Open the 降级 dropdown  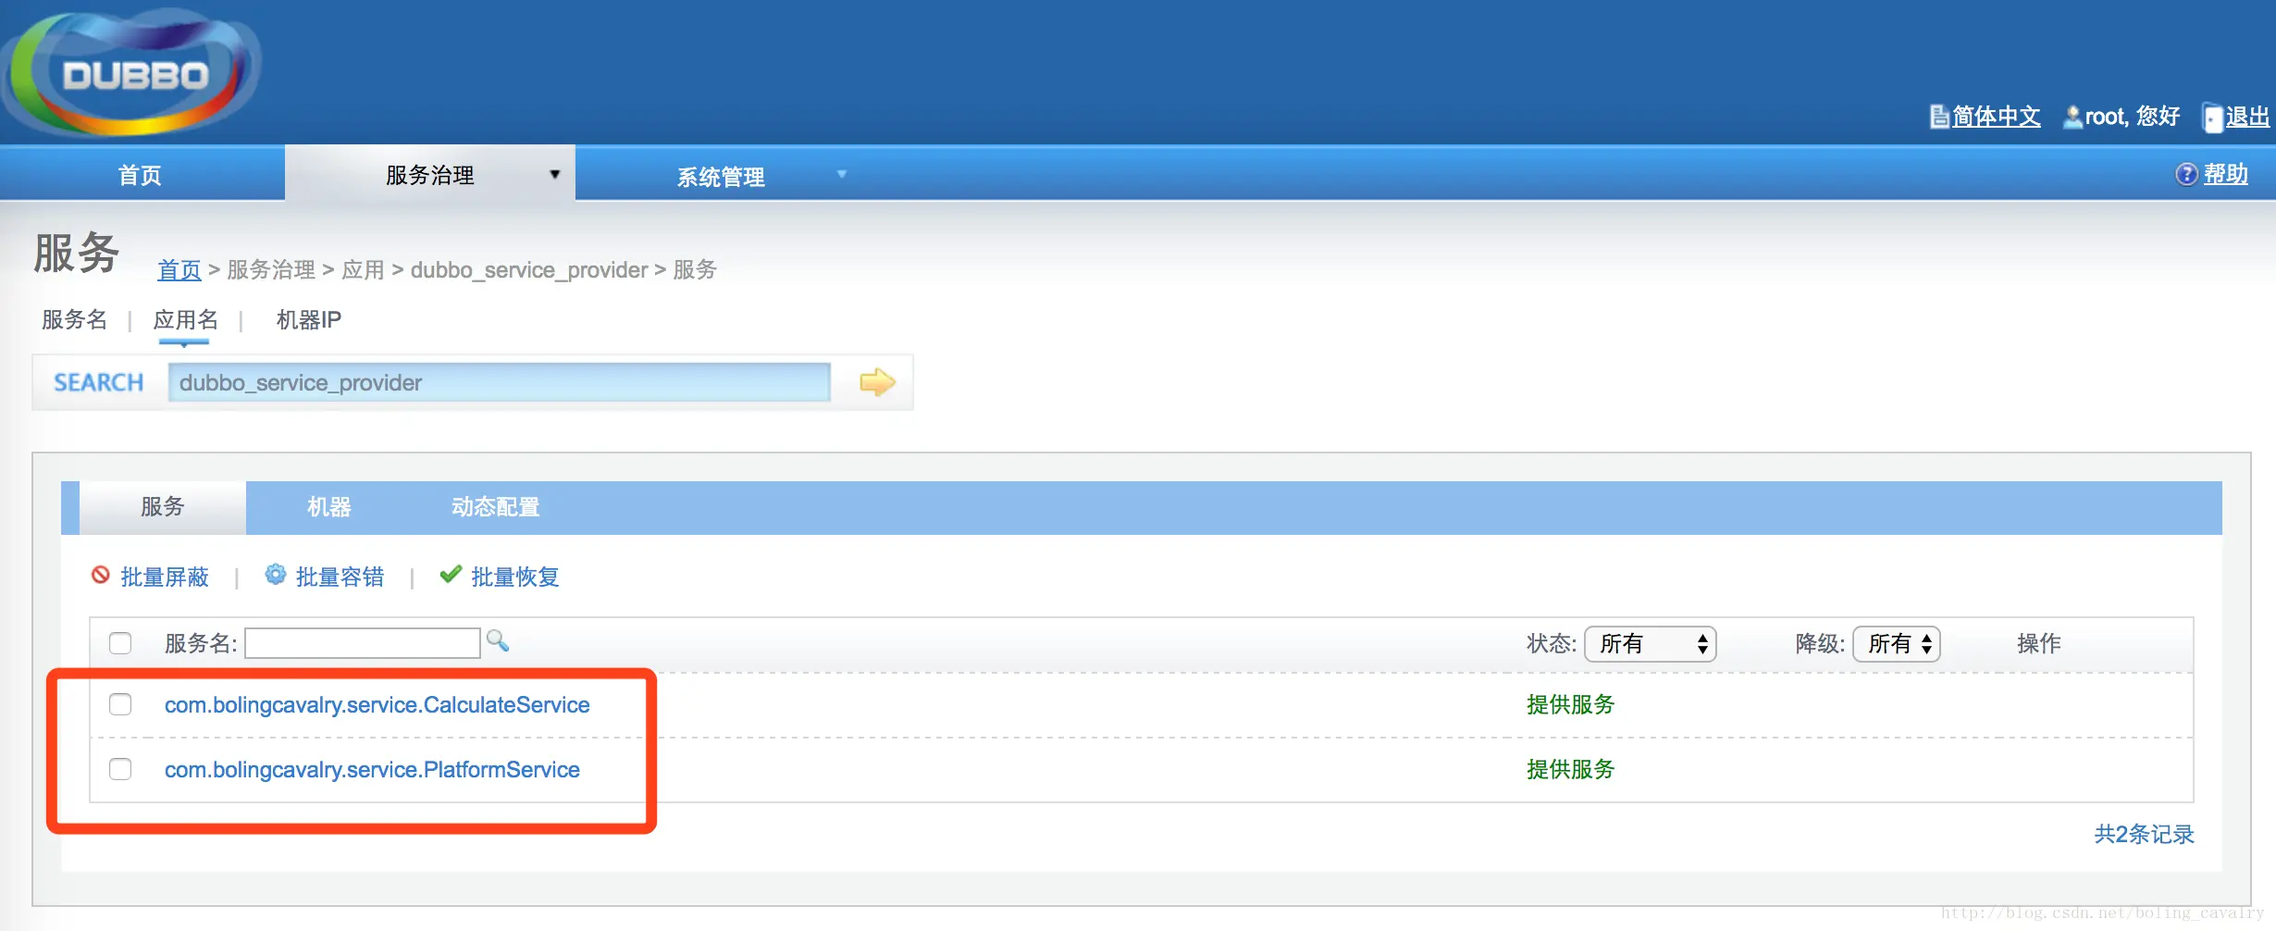click(x=1897, y=644)
